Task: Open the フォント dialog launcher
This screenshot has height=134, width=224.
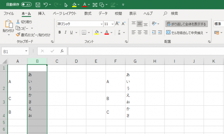Action: tap(126, 42)
